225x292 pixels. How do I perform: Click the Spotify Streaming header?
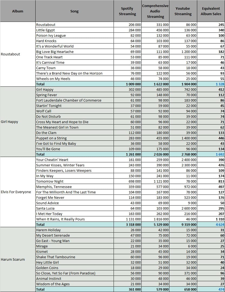point(128,11)
